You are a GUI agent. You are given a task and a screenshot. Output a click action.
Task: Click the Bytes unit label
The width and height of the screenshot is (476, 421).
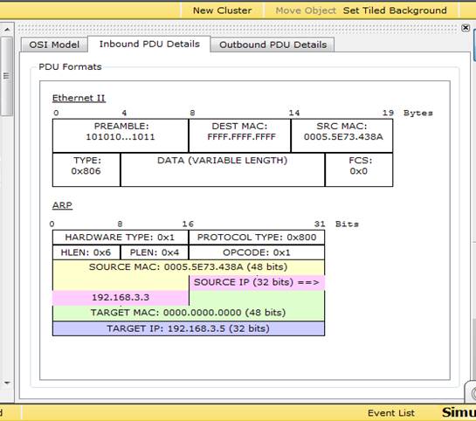[418, 113]
